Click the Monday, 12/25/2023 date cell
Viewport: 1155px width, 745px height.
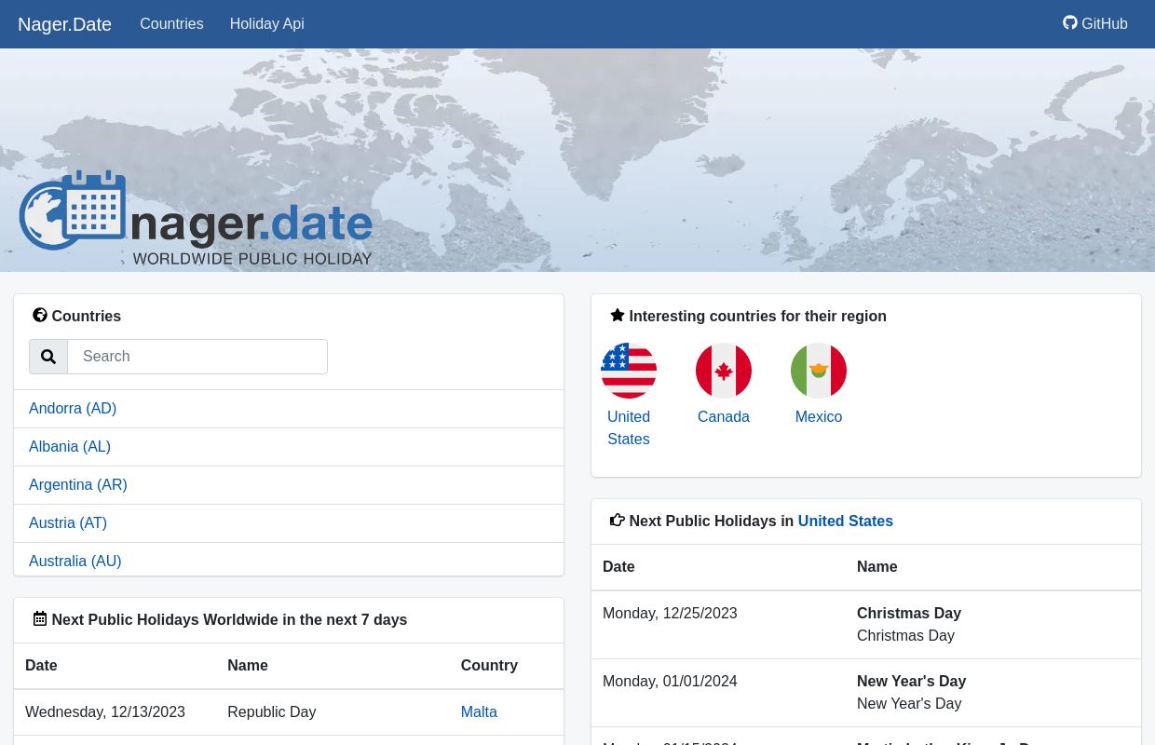point(670,614)
